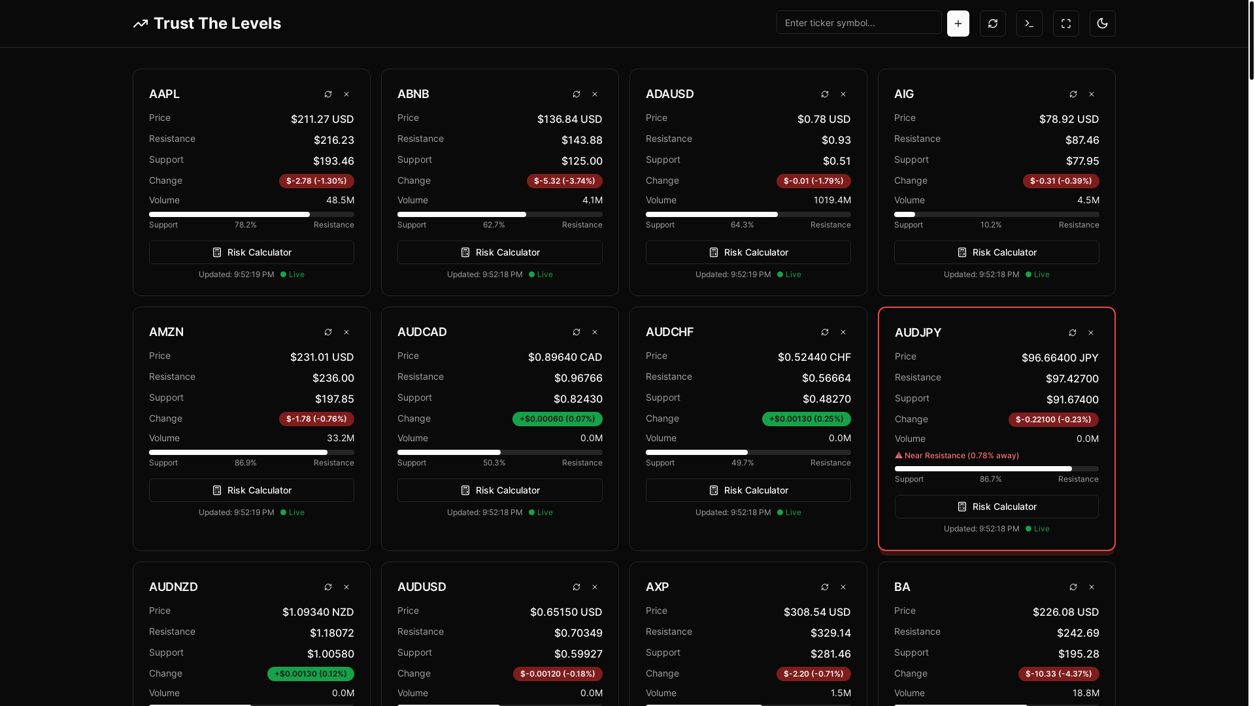This screenshot has width=1255, height=706.
Task: Open the terminal console icon
Action: click(x=1029, y=24)
